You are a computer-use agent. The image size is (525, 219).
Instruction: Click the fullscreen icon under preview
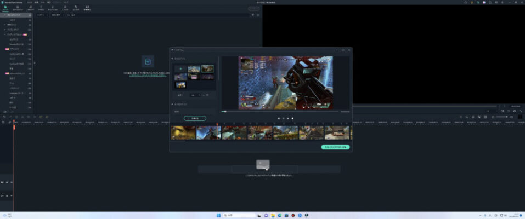point(521,111)
